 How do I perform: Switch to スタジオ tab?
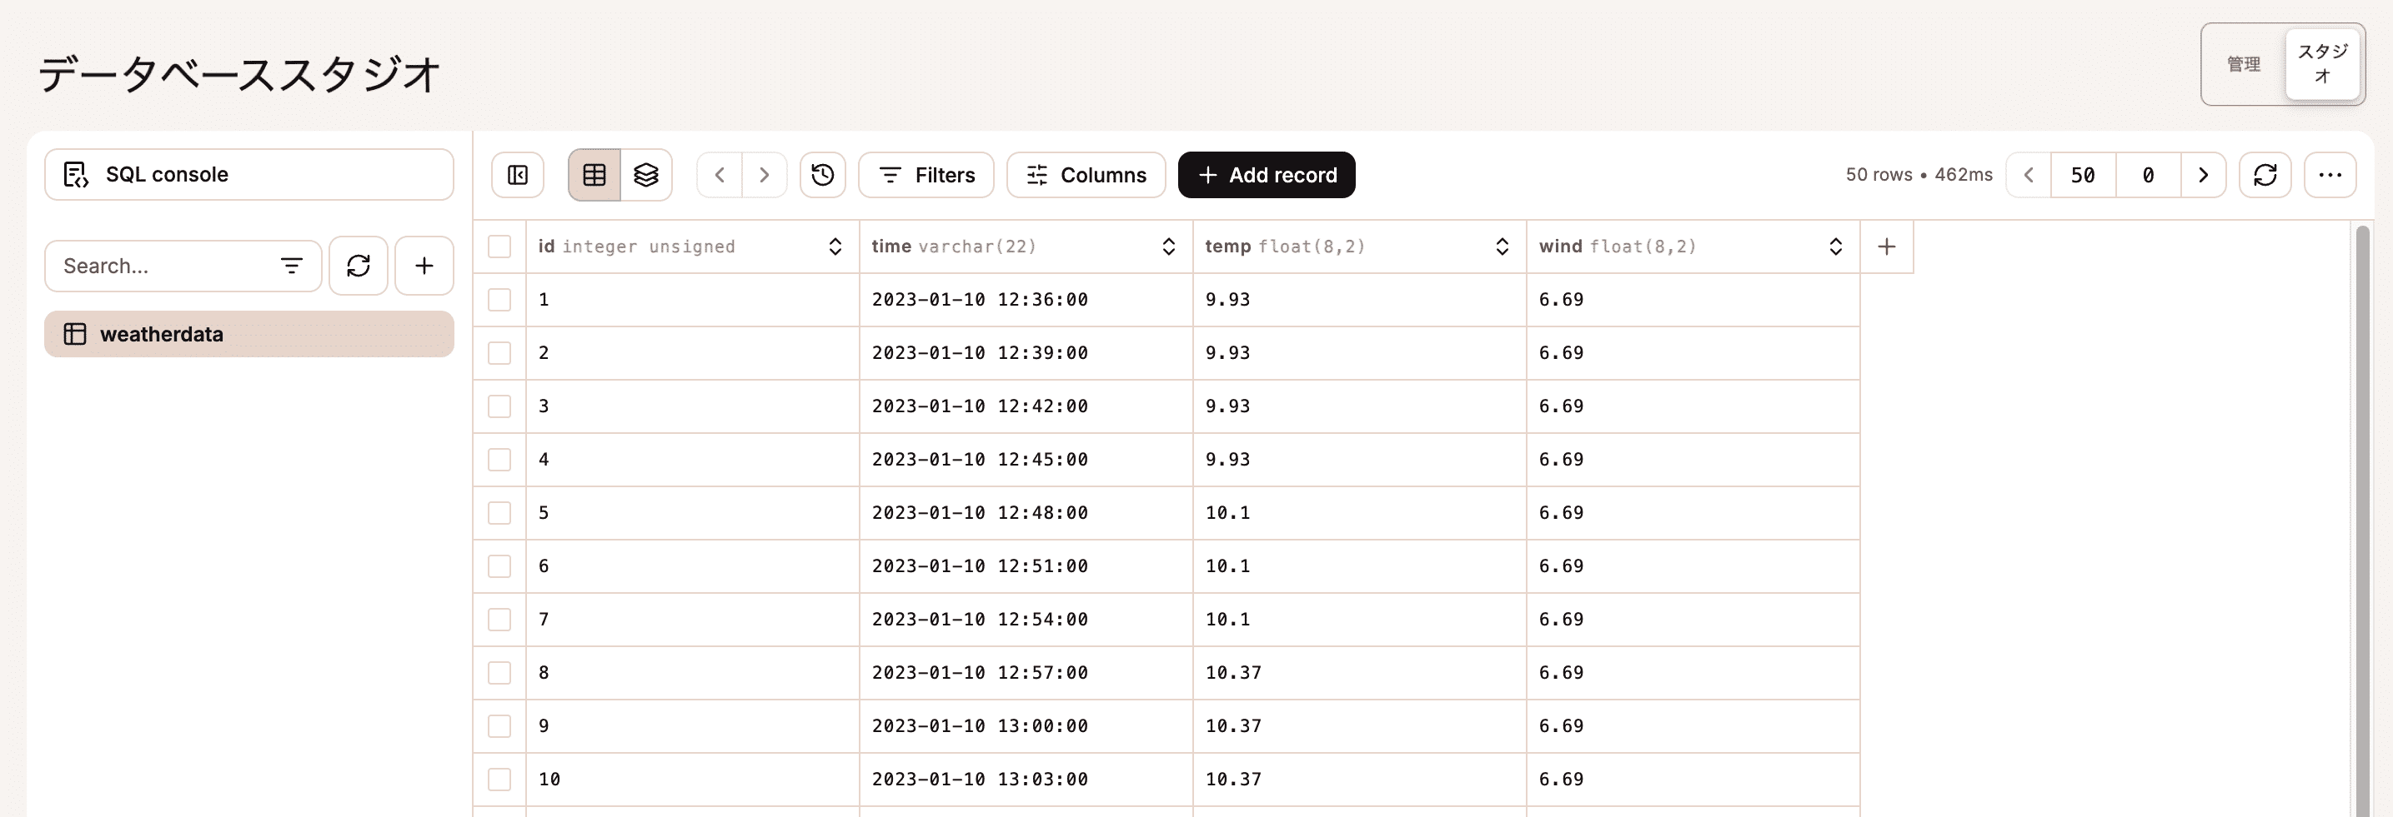coord(2322,64)
